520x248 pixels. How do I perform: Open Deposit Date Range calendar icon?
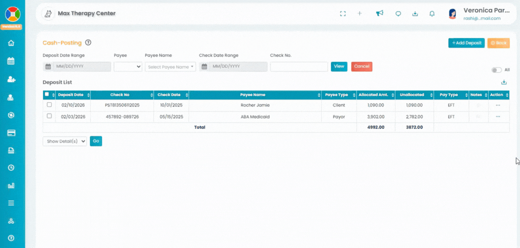(x=48, y=67)
